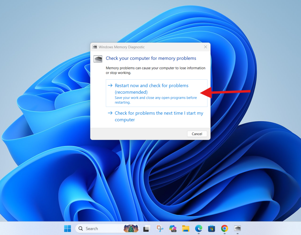Launch Microsoft Edge from the taskbar

pyautogui.click(x=199, y=229)
